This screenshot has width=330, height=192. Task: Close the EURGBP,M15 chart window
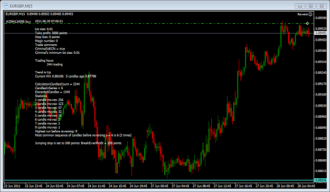[322, 6]
